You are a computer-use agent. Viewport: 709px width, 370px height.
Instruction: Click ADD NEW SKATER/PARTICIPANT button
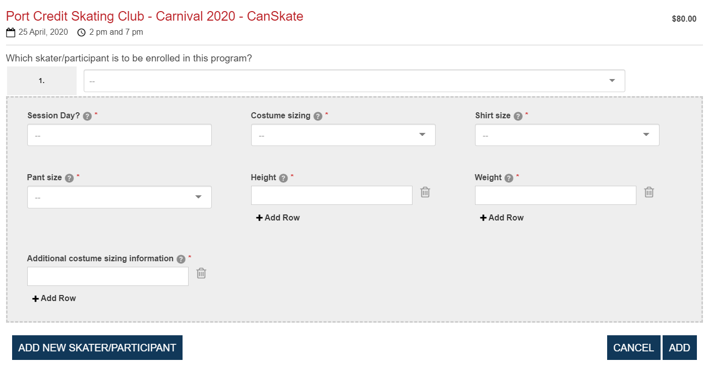point(97,348)
